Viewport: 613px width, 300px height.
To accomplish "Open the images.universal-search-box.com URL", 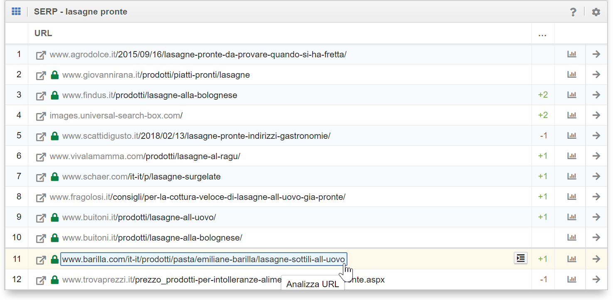I will (x=116, y=116).
